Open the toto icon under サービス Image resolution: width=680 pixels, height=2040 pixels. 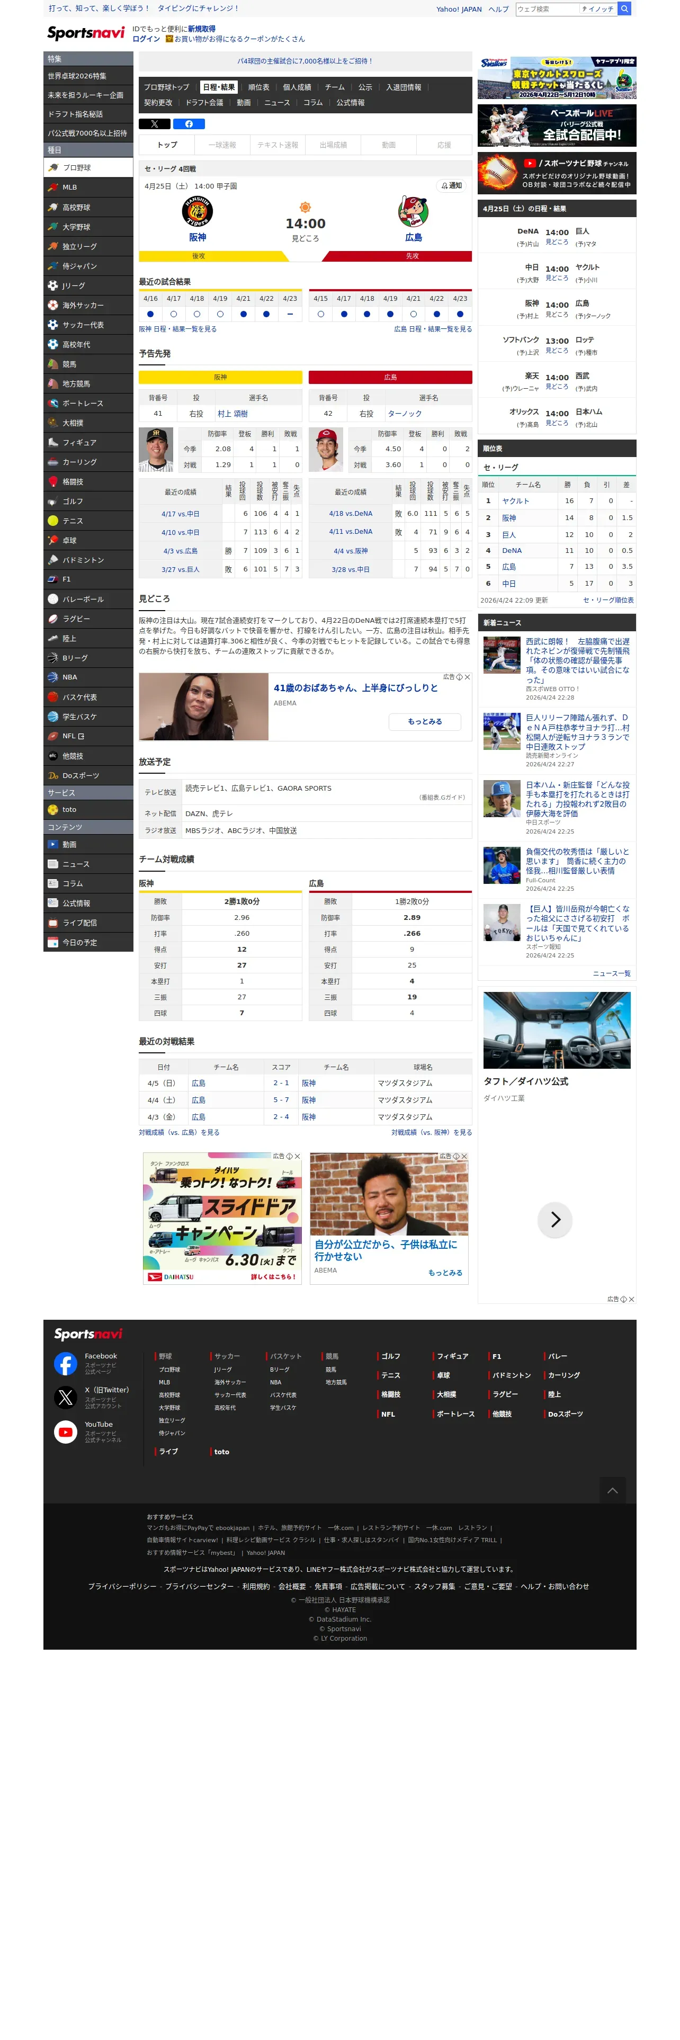53,809
